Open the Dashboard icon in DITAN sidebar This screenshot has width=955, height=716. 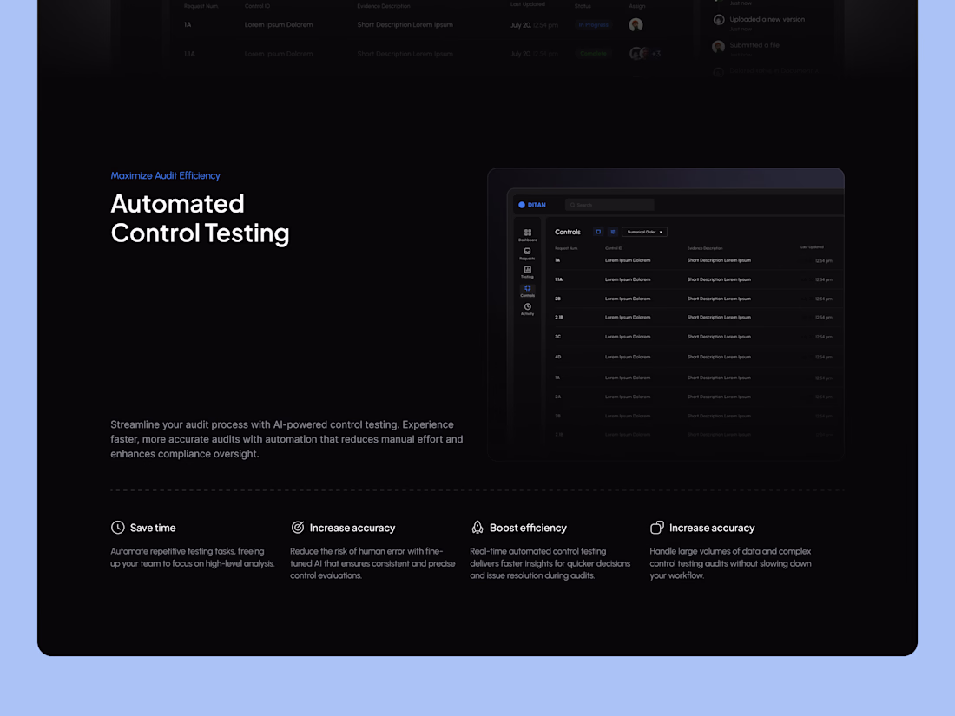click(528, 233)
